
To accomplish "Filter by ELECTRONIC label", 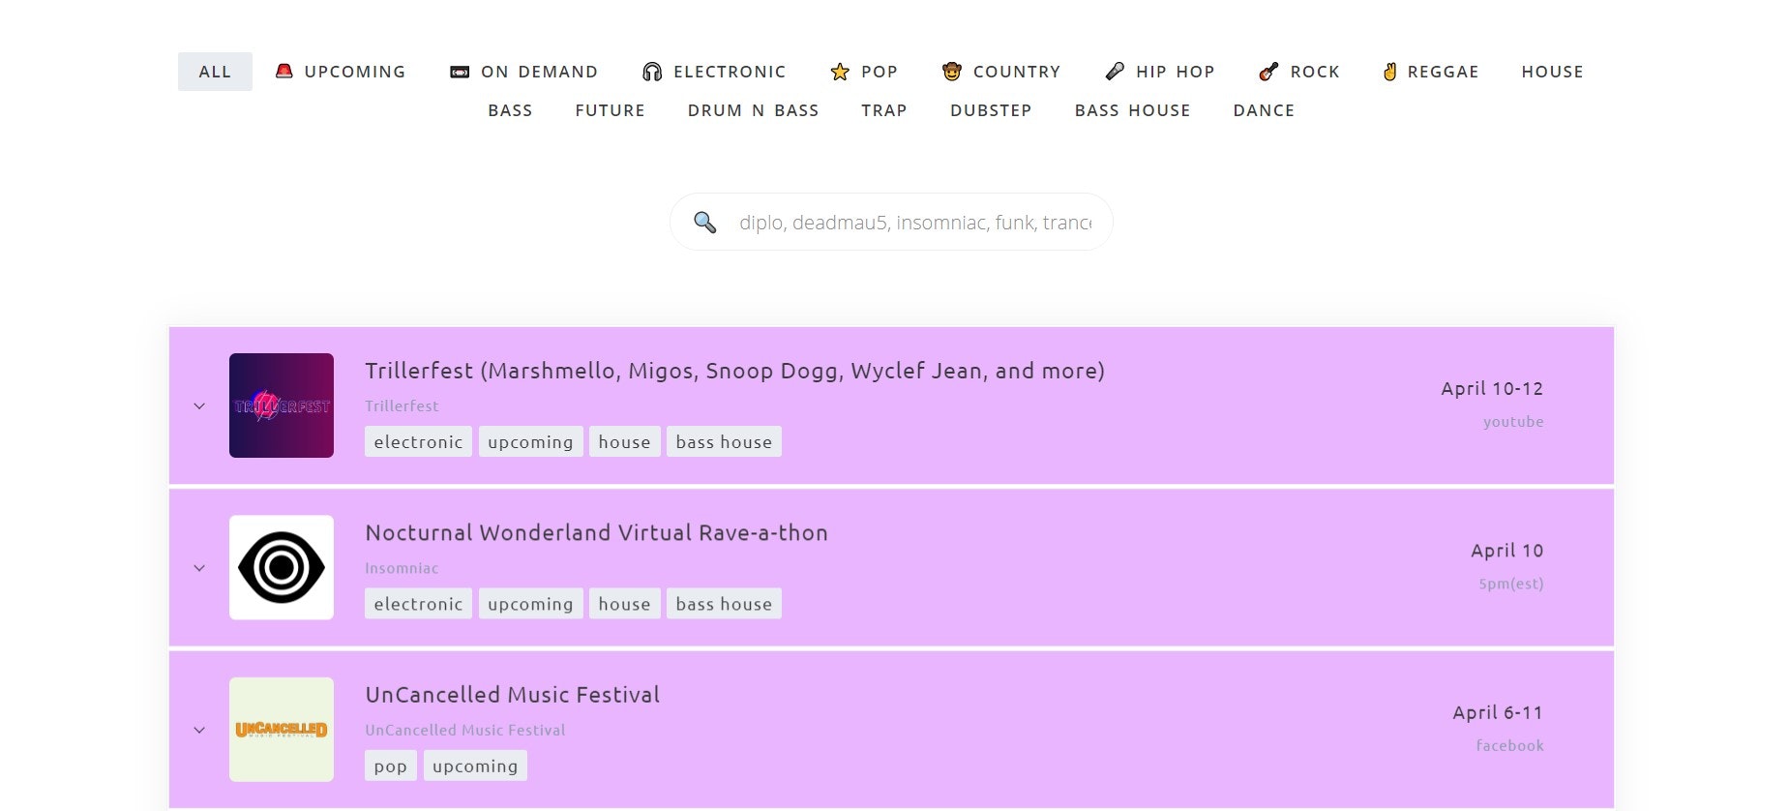I will click(x=730, y=72).
